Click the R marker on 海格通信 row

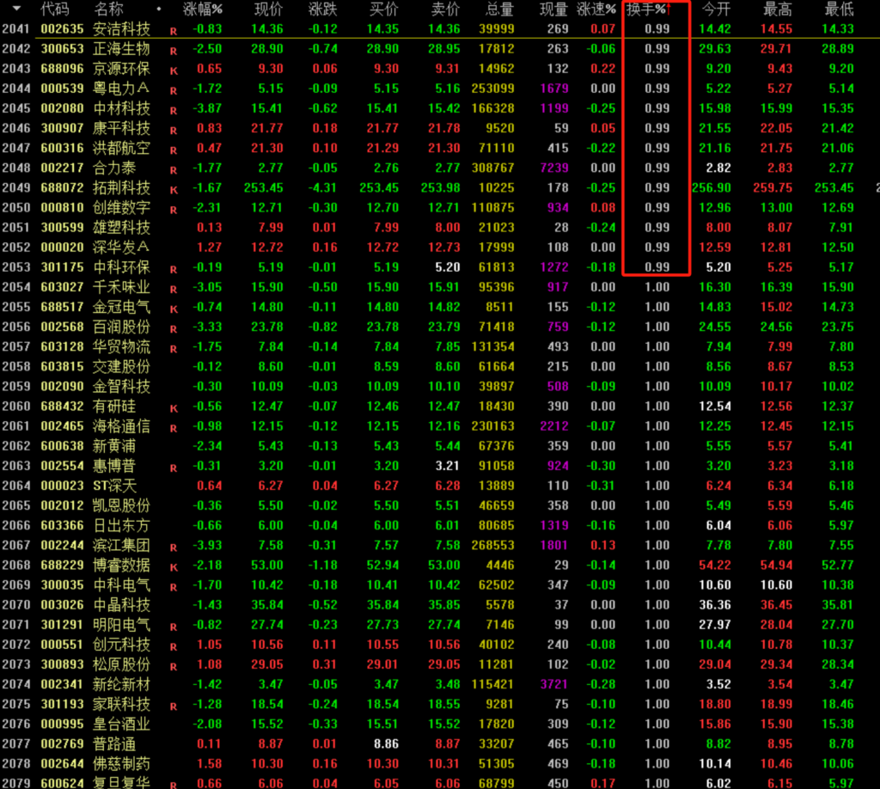(x=174, y=429)
